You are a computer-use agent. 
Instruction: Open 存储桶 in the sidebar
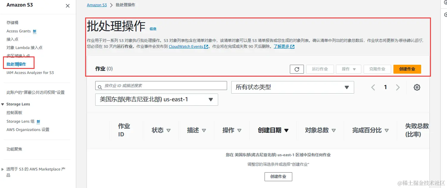(12, 23)
